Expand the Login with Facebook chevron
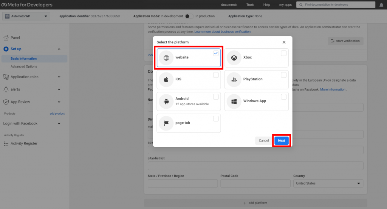This screenshot has height=209, width=387. pyautogui.click(x=59, y=123)
